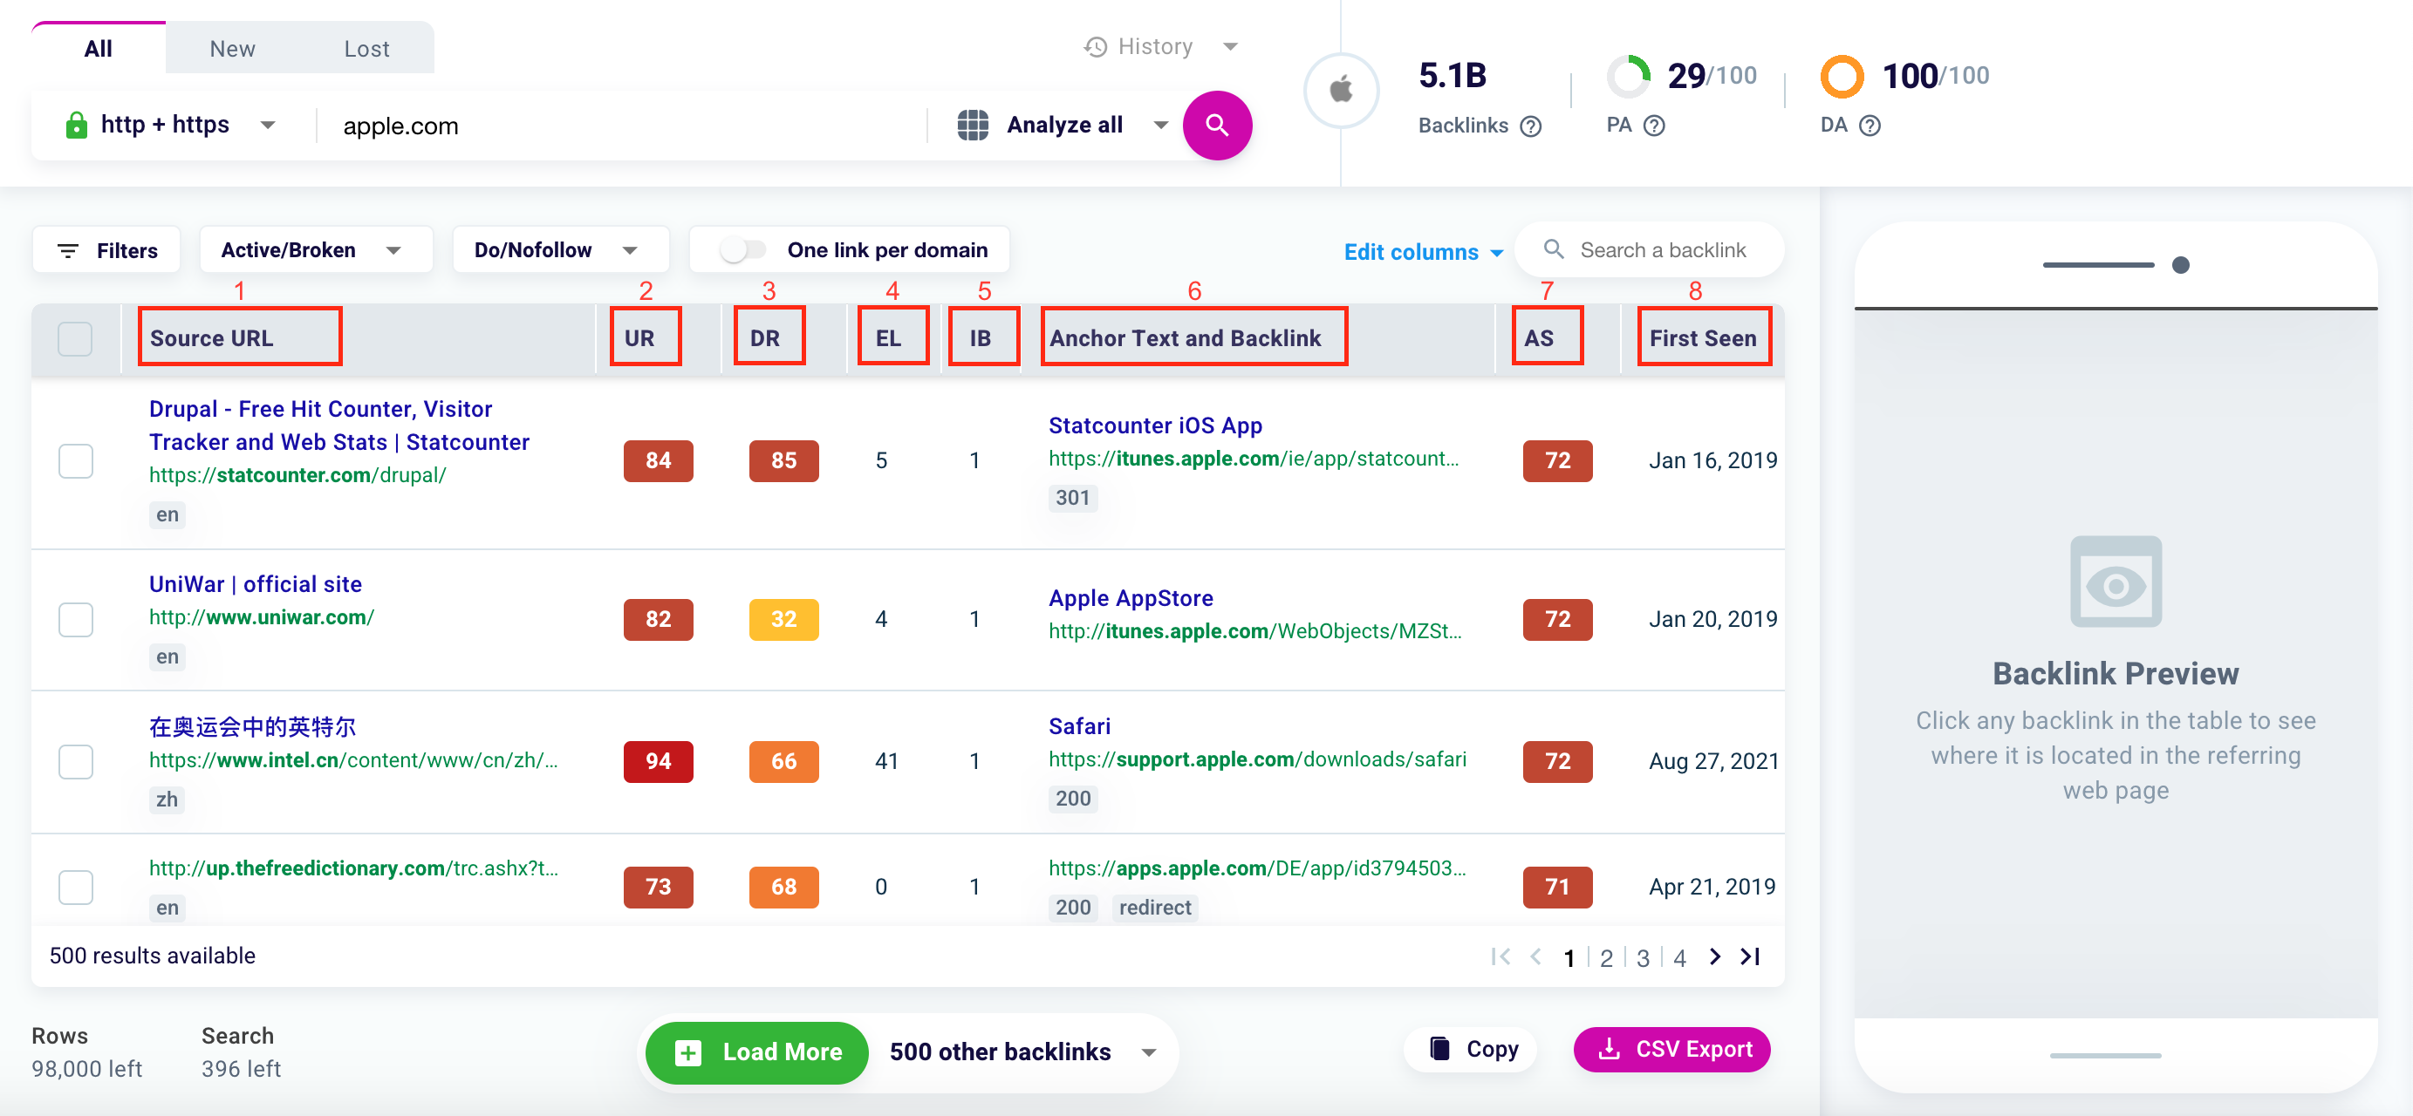Click next page arrow in pagination

tap(1714, 956)
